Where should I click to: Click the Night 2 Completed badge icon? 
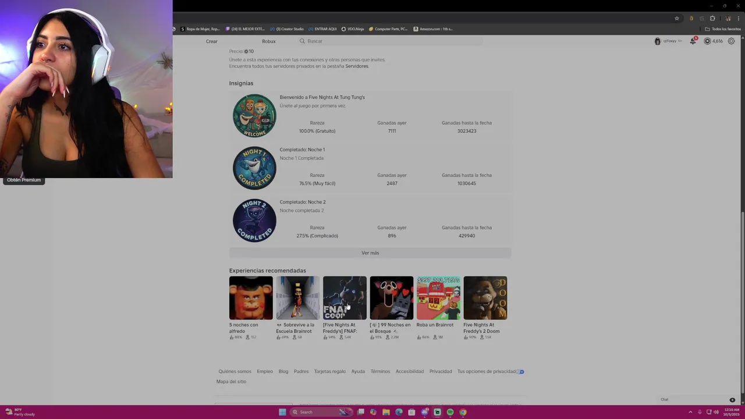click(x=254, y=220)
